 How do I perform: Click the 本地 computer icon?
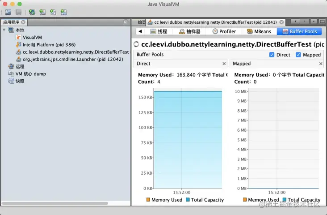point(11,30)
